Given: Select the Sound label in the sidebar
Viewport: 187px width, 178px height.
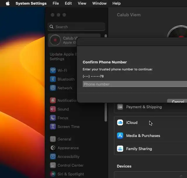Looking at the screenshot, I should click(63, 109).
